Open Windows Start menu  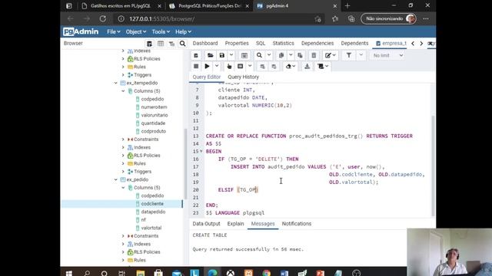(x=69, y=273)
